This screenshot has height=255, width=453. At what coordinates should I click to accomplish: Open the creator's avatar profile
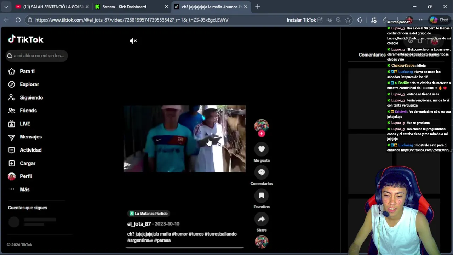262,125
